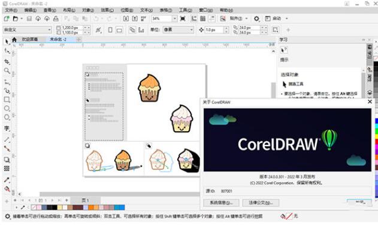This screenshot has height=225, width=378.
Task: Click the System Info (系统信息) button
Action: point(221,203)
